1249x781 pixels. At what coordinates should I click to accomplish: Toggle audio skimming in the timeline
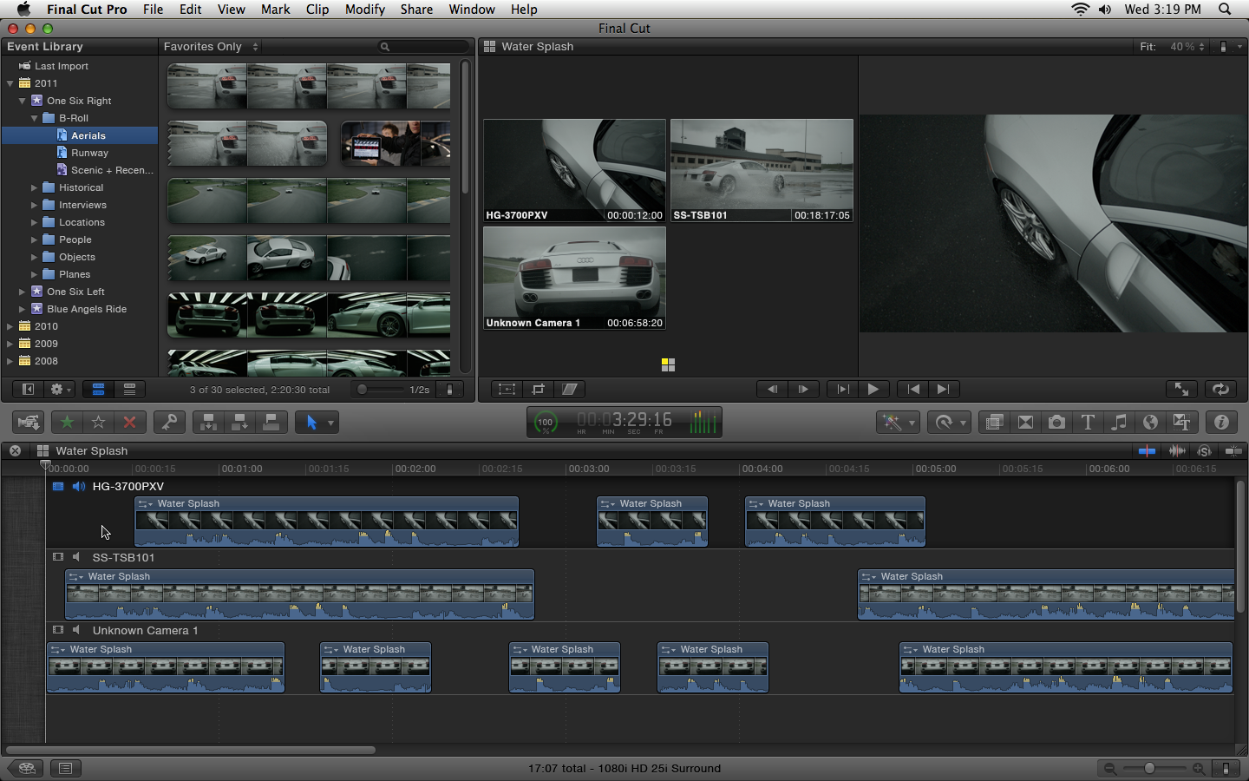click(x=1177, y=450)
